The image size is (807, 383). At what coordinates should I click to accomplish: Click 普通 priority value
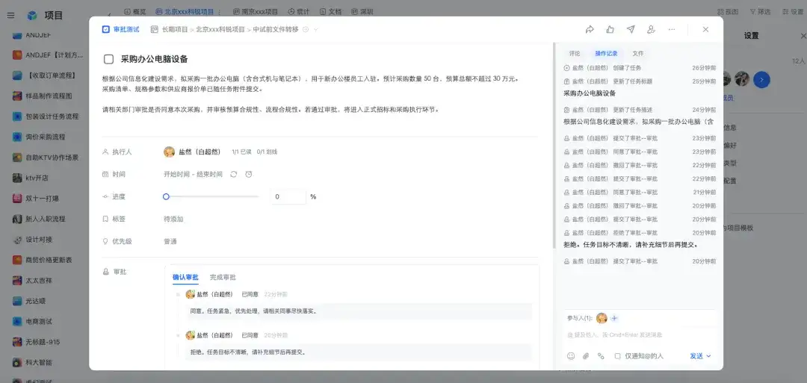(x=170, y=241)
